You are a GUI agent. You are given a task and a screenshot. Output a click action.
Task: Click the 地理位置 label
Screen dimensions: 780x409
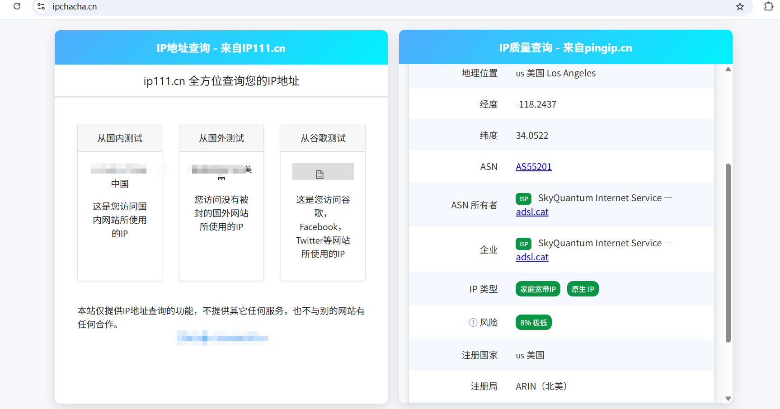click(479, 73)
